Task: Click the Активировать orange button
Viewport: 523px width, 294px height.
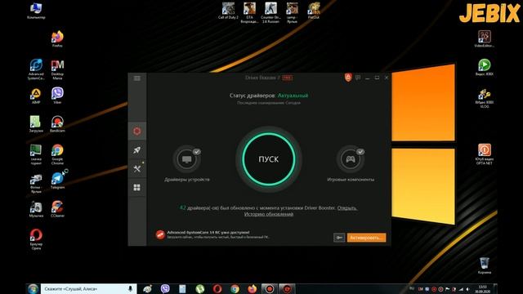Action: click(366, 238)
